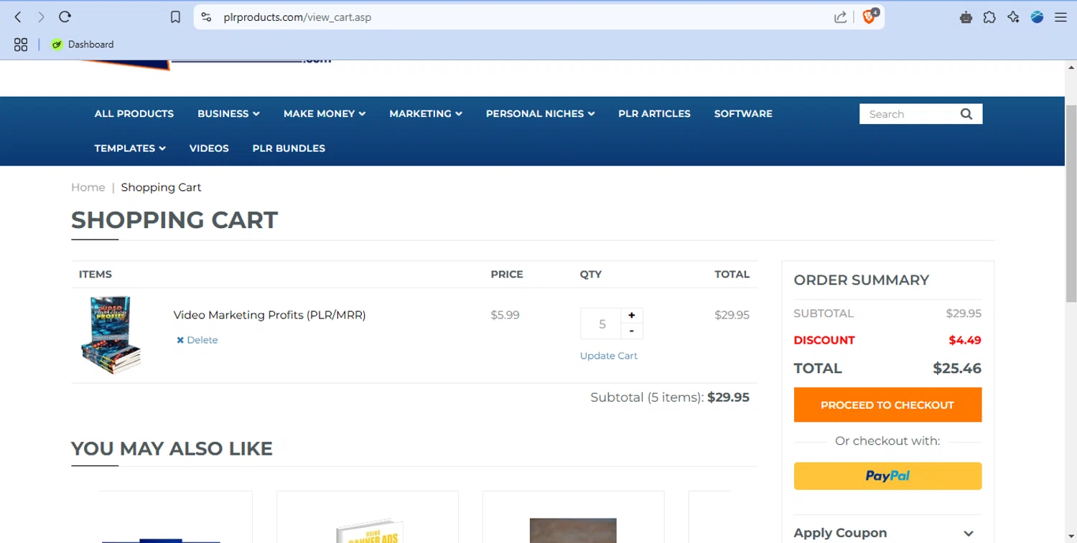Open Video Marketing Profits (PLR/MRR) link
This screenshot has height=543, width=1077.
coord(269,315)
